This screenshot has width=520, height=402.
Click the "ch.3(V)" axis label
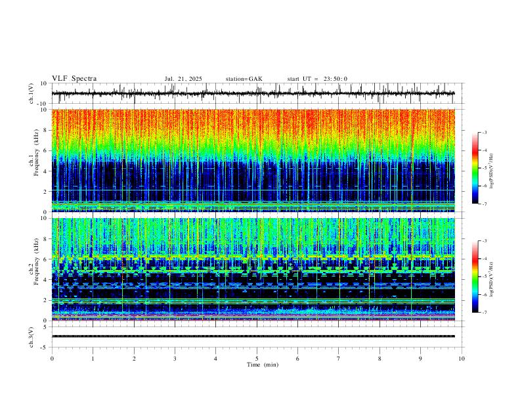coord(32,337)
